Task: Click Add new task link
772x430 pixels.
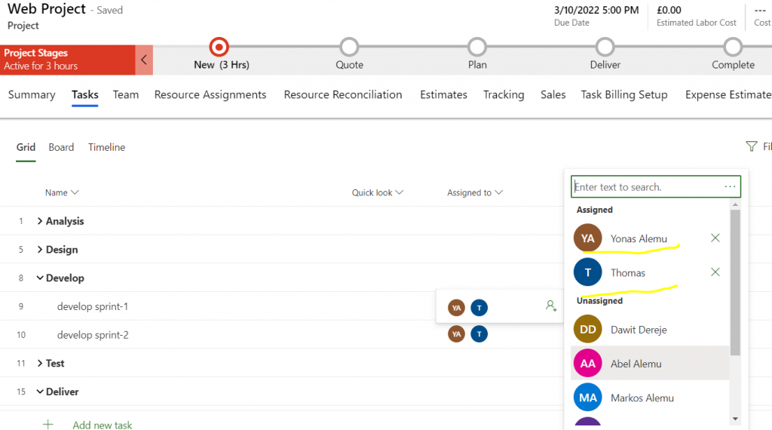Action: 103,425
